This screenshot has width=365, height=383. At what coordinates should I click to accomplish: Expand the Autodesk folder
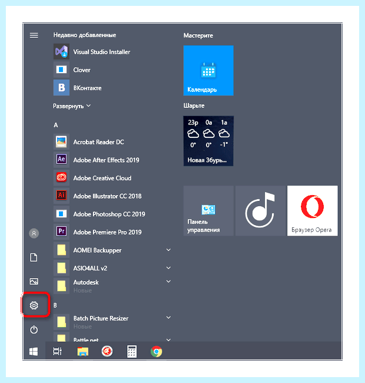pyautogui.click(x=168, y=282)
